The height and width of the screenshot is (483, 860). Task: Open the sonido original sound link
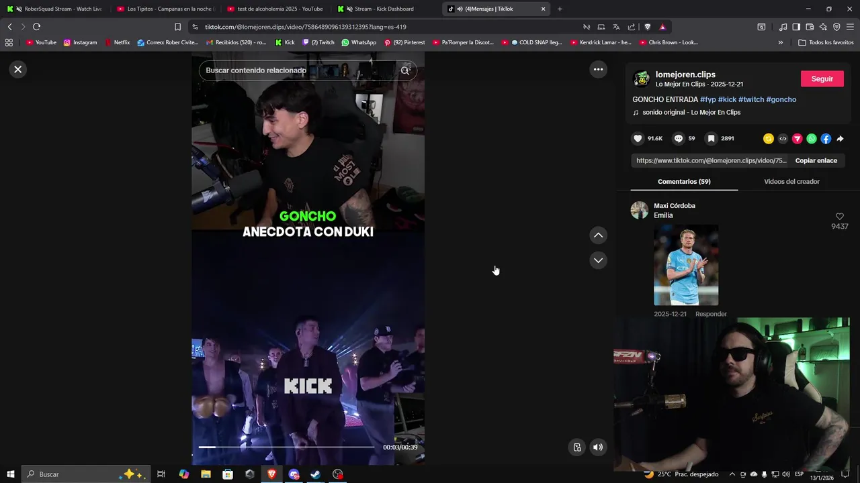click(691, 112)
